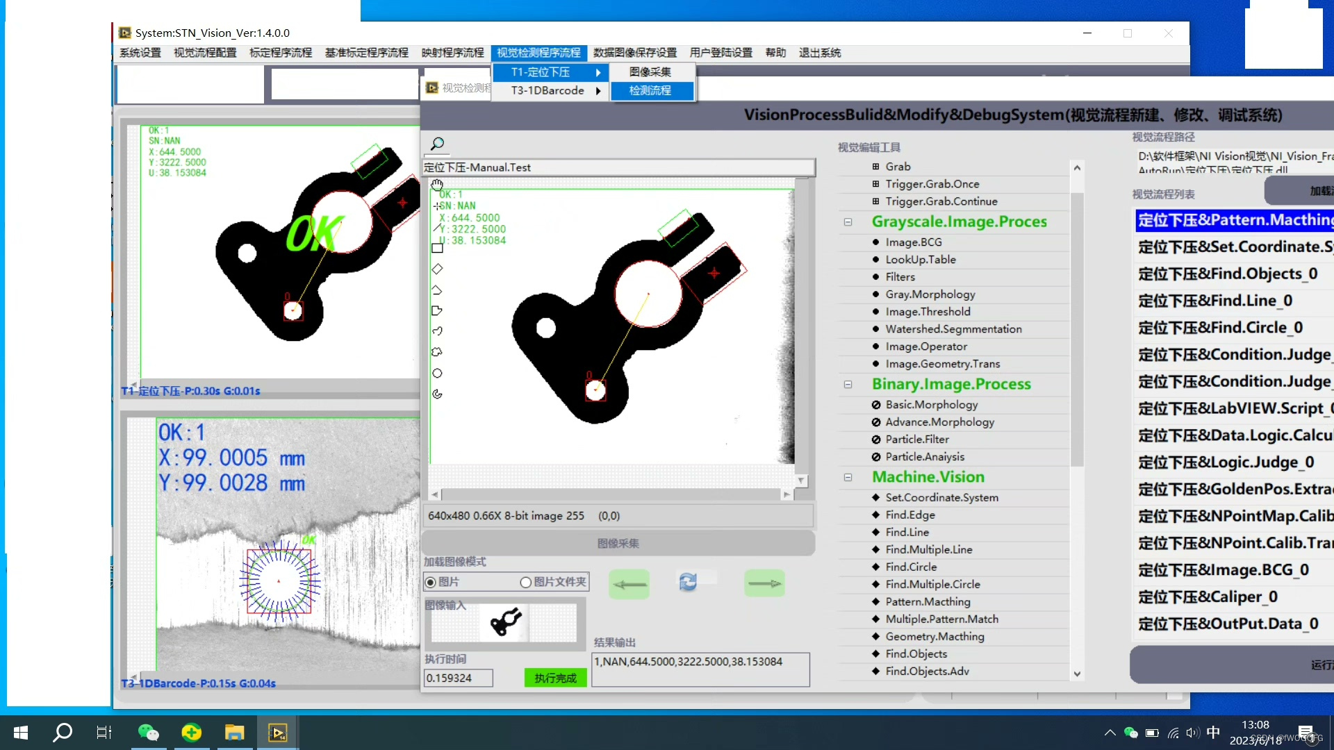Select the rotated rectangle ROI tool
The height and width of the screenshot is (750, 1334).
(437, 269)
